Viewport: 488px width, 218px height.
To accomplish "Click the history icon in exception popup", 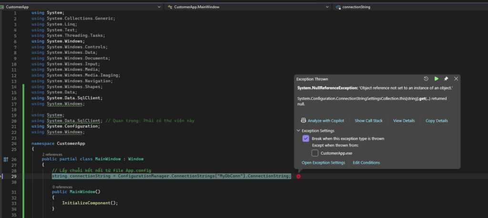I will (x=426, y=79).
